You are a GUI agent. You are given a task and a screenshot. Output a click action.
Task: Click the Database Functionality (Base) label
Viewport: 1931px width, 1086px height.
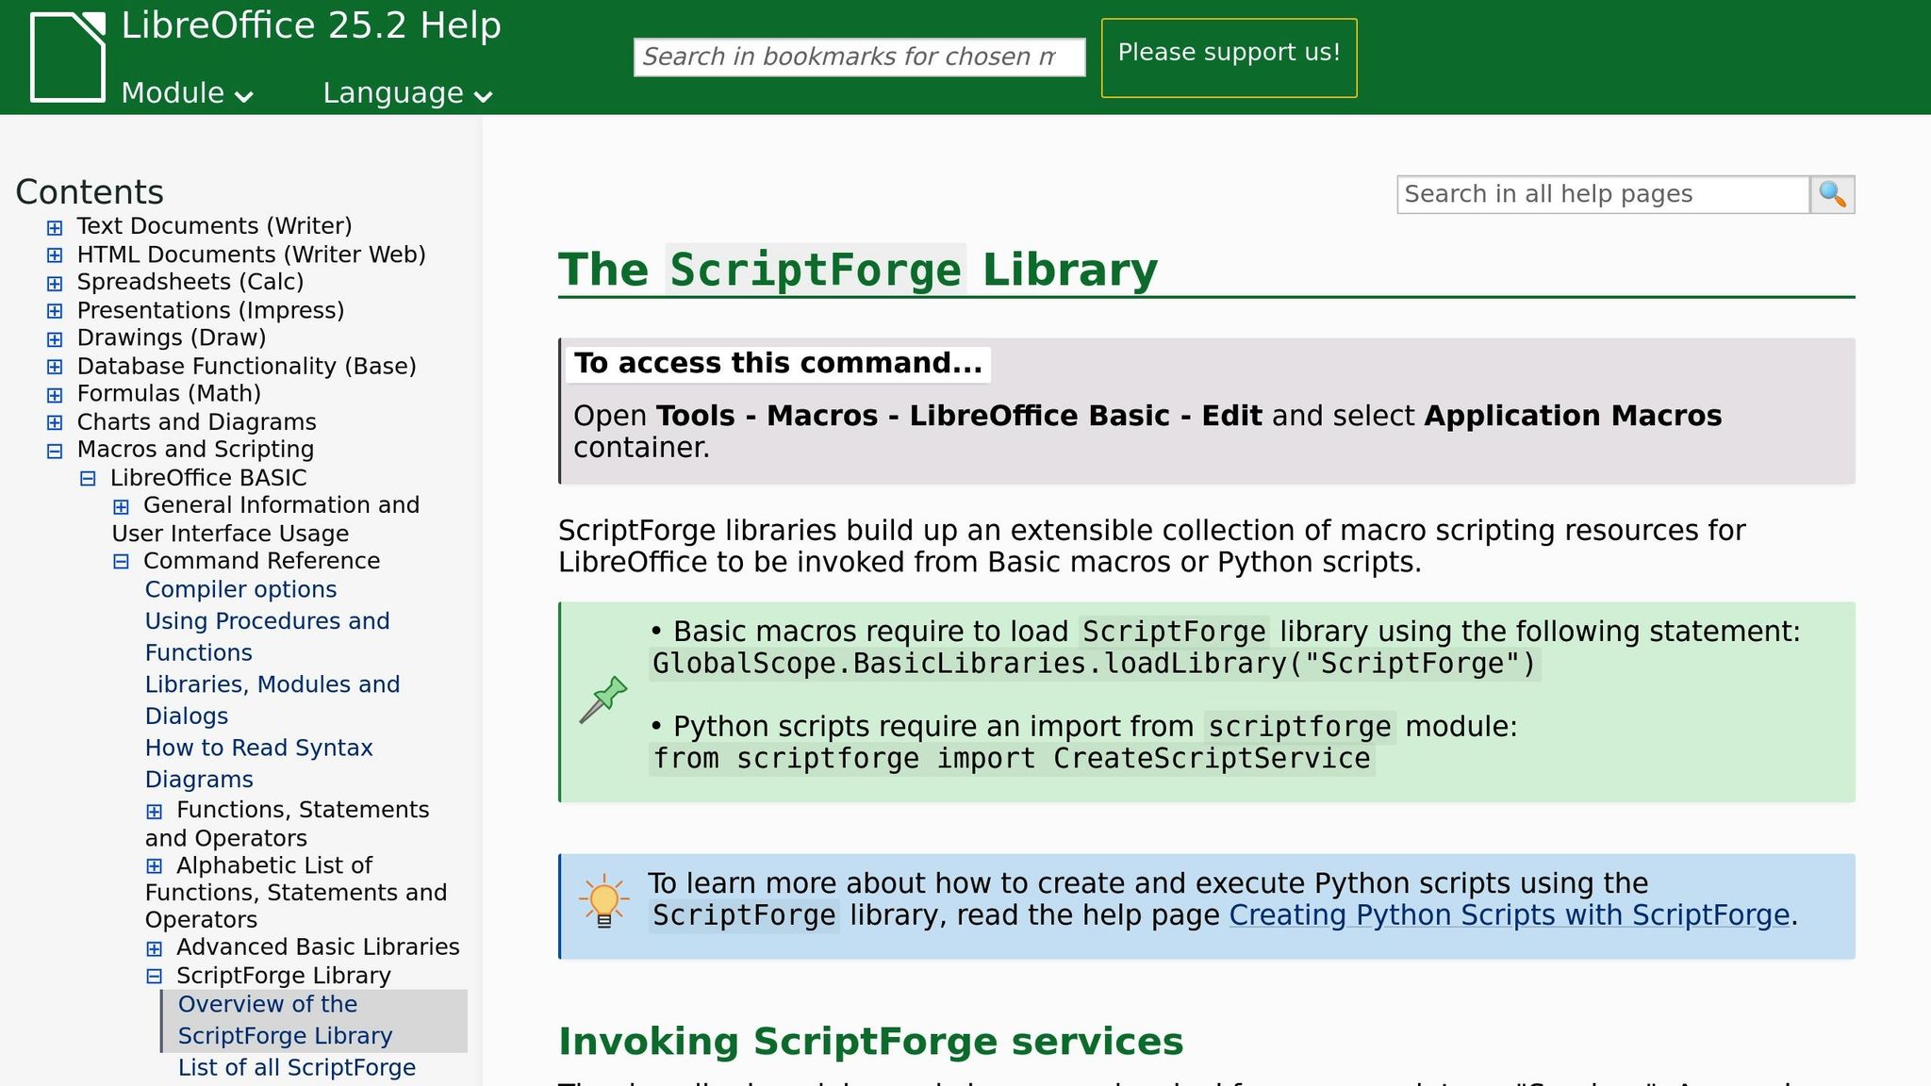click(x=246, y=366)
